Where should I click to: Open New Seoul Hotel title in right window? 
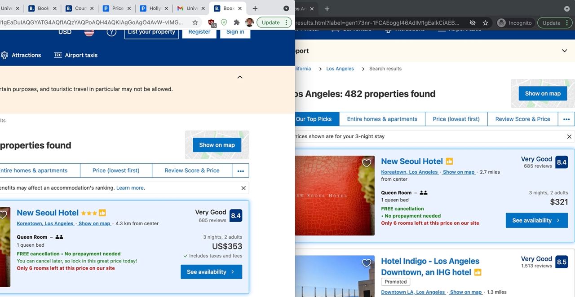(412, 161)
